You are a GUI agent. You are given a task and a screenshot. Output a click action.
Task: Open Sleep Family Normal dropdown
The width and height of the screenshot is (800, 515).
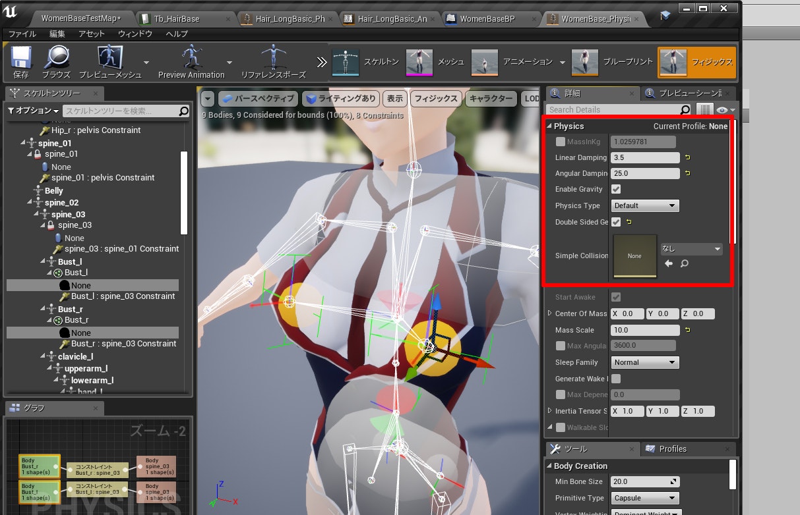point(645,362)
